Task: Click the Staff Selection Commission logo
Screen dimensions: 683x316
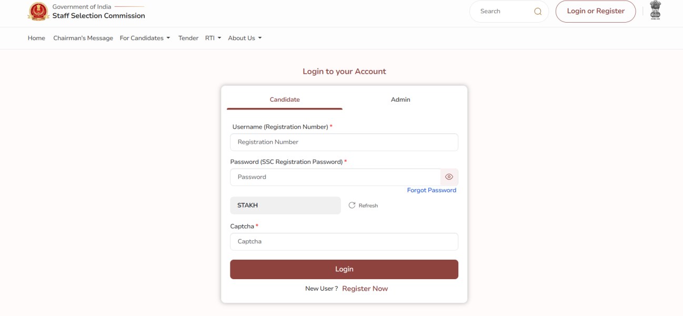Action: [x=39, y=12]
